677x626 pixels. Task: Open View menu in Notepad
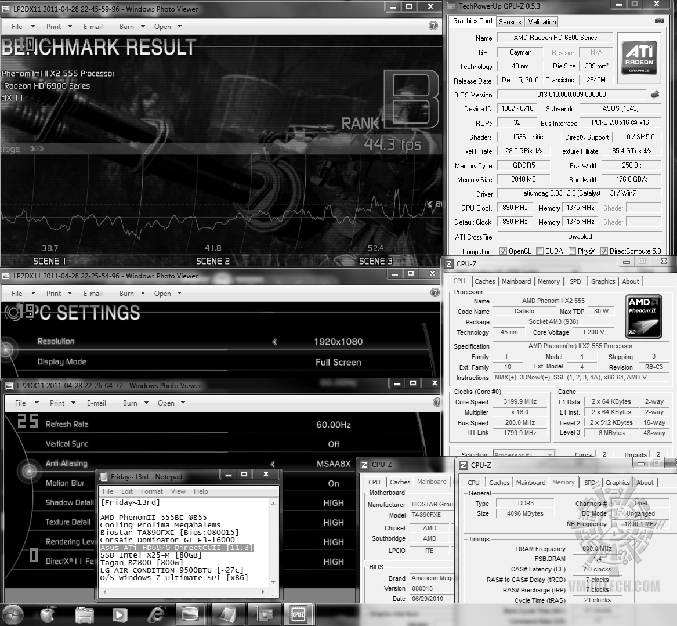pos(178,491)
